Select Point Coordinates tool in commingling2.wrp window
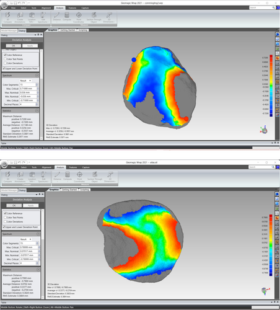 pos(79,17)
